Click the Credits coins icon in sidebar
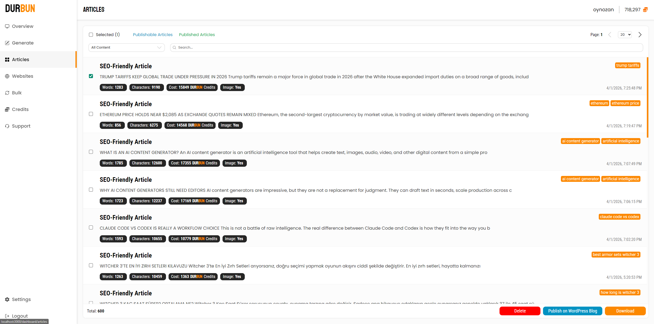Screen dimensions: 654x324 [x=7, y=109]
